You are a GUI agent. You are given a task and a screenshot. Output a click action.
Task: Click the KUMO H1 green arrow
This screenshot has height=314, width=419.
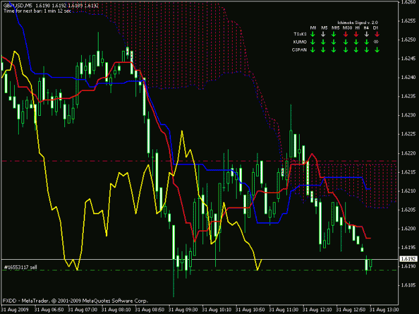[x=356, y=42]
